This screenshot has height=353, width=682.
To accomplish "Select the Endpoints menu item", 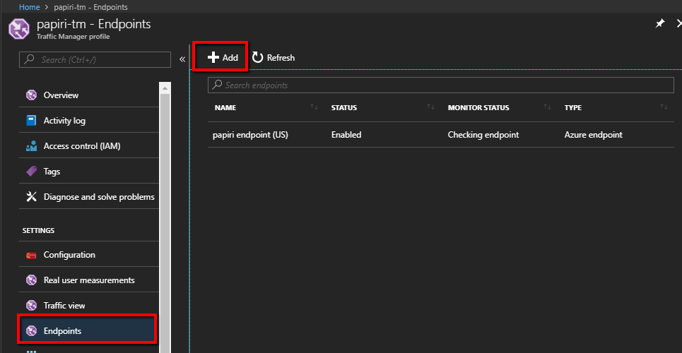I will tap(87, 331).
